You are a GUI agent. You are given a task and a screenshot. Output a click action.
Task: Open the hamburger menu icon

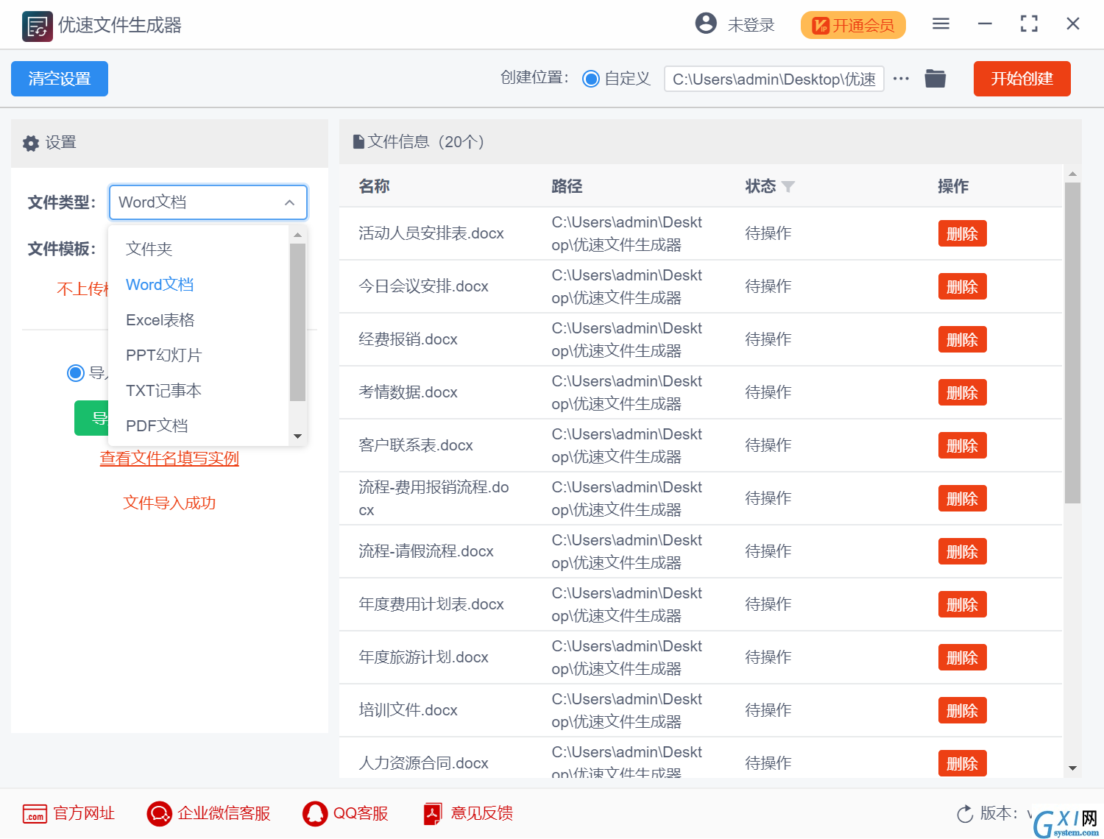pos(941,24)
